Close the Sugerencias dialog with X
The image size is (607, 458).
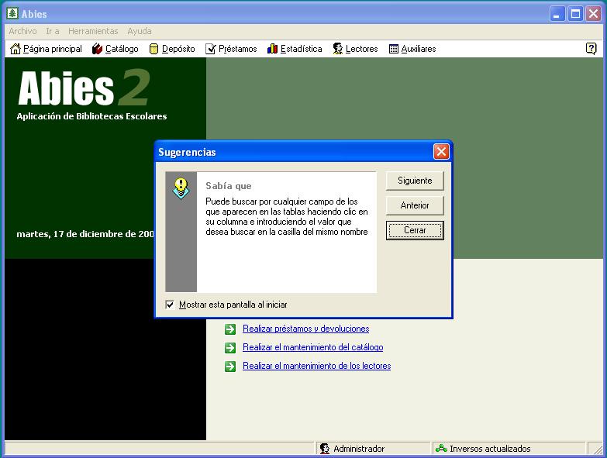(x=441, y=152)
